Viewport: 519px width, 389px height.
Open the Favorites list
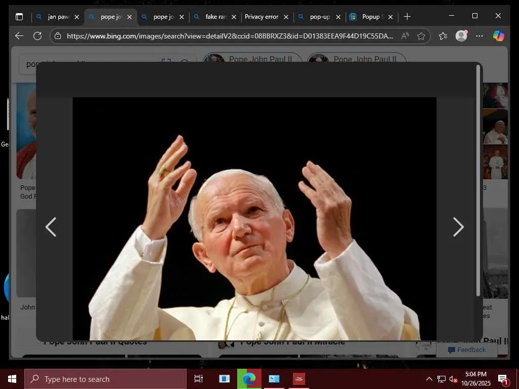click(x=443, y=36)
